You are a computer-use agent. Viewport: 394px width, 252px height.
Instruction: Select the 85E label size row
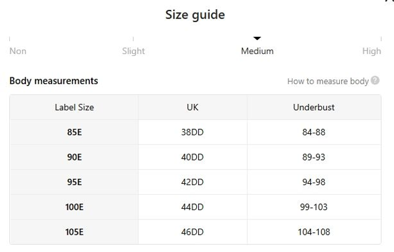[x=74, y=132]
